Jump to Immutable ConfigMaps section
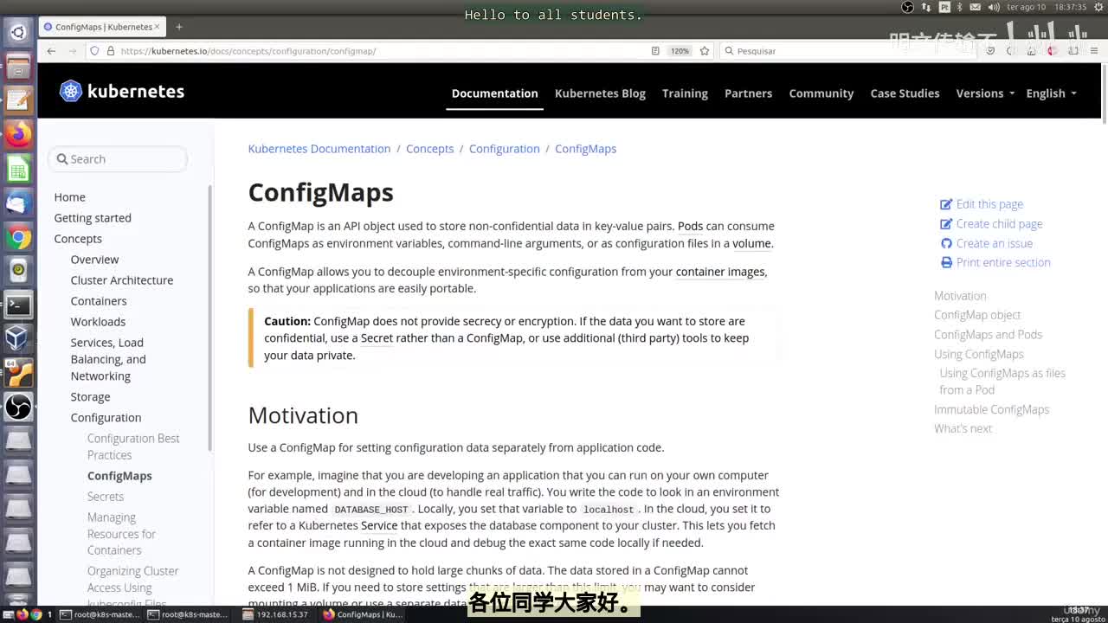Image resolution: width=1108 pixels, height=623 pixels. (991, 409)
